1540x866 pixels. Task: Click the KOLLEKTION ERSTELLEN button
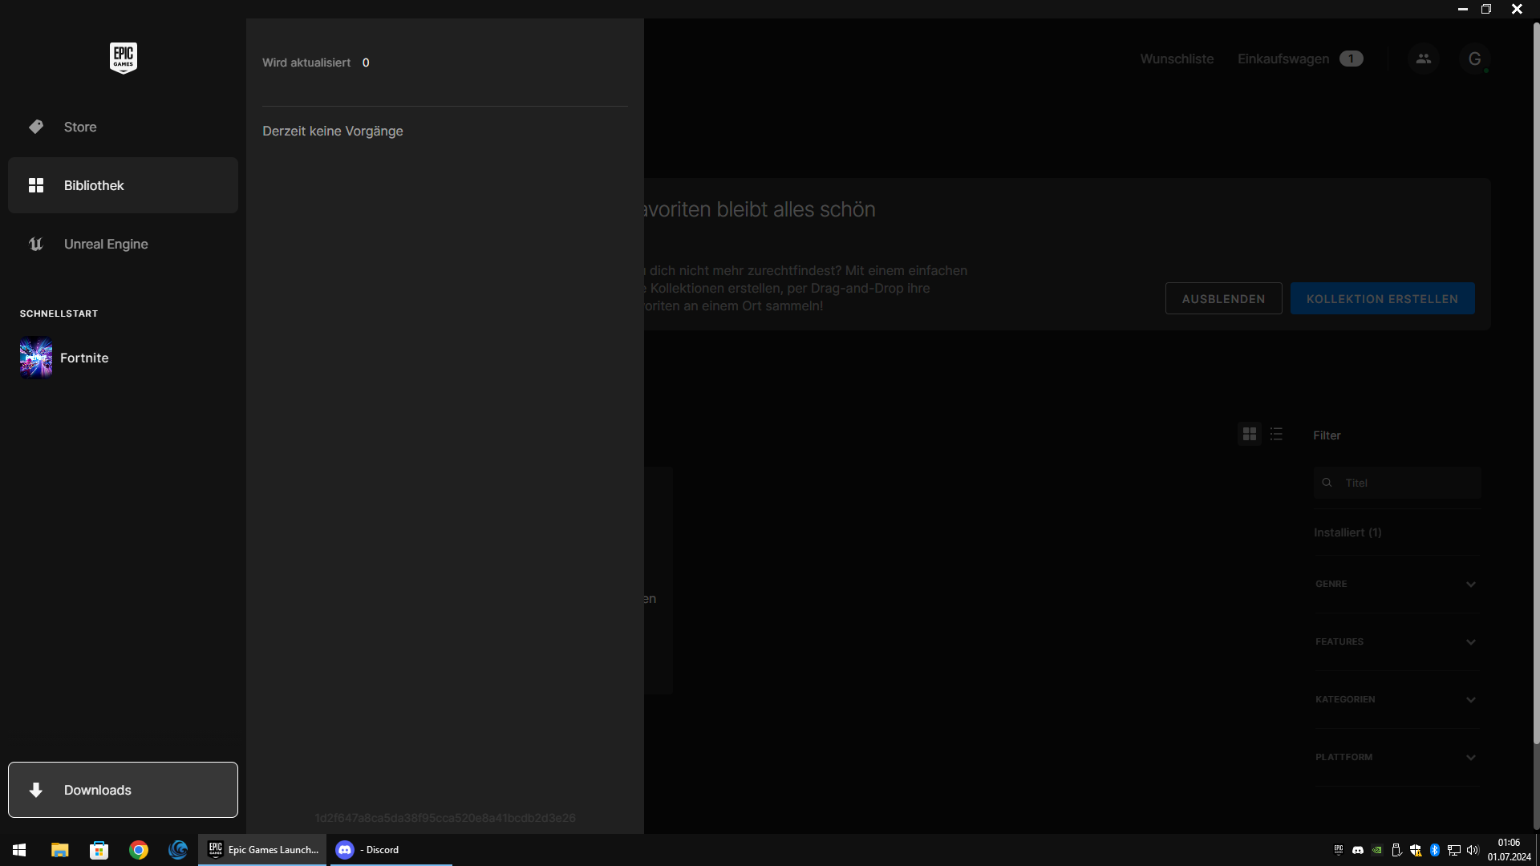click(1382, 298)
